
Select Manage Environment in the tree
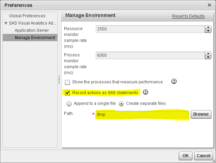35,38
